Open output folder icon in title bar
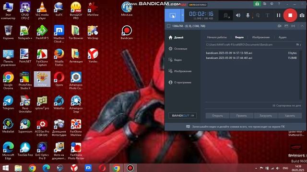307x172 pixels. click(264, 4)
